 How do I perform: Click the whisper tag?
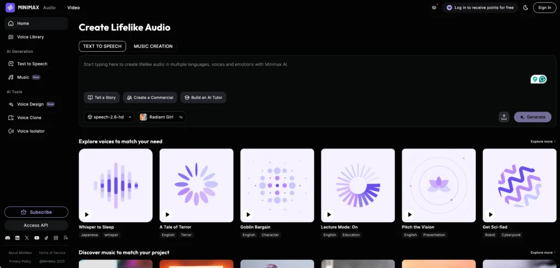point(111,235)
